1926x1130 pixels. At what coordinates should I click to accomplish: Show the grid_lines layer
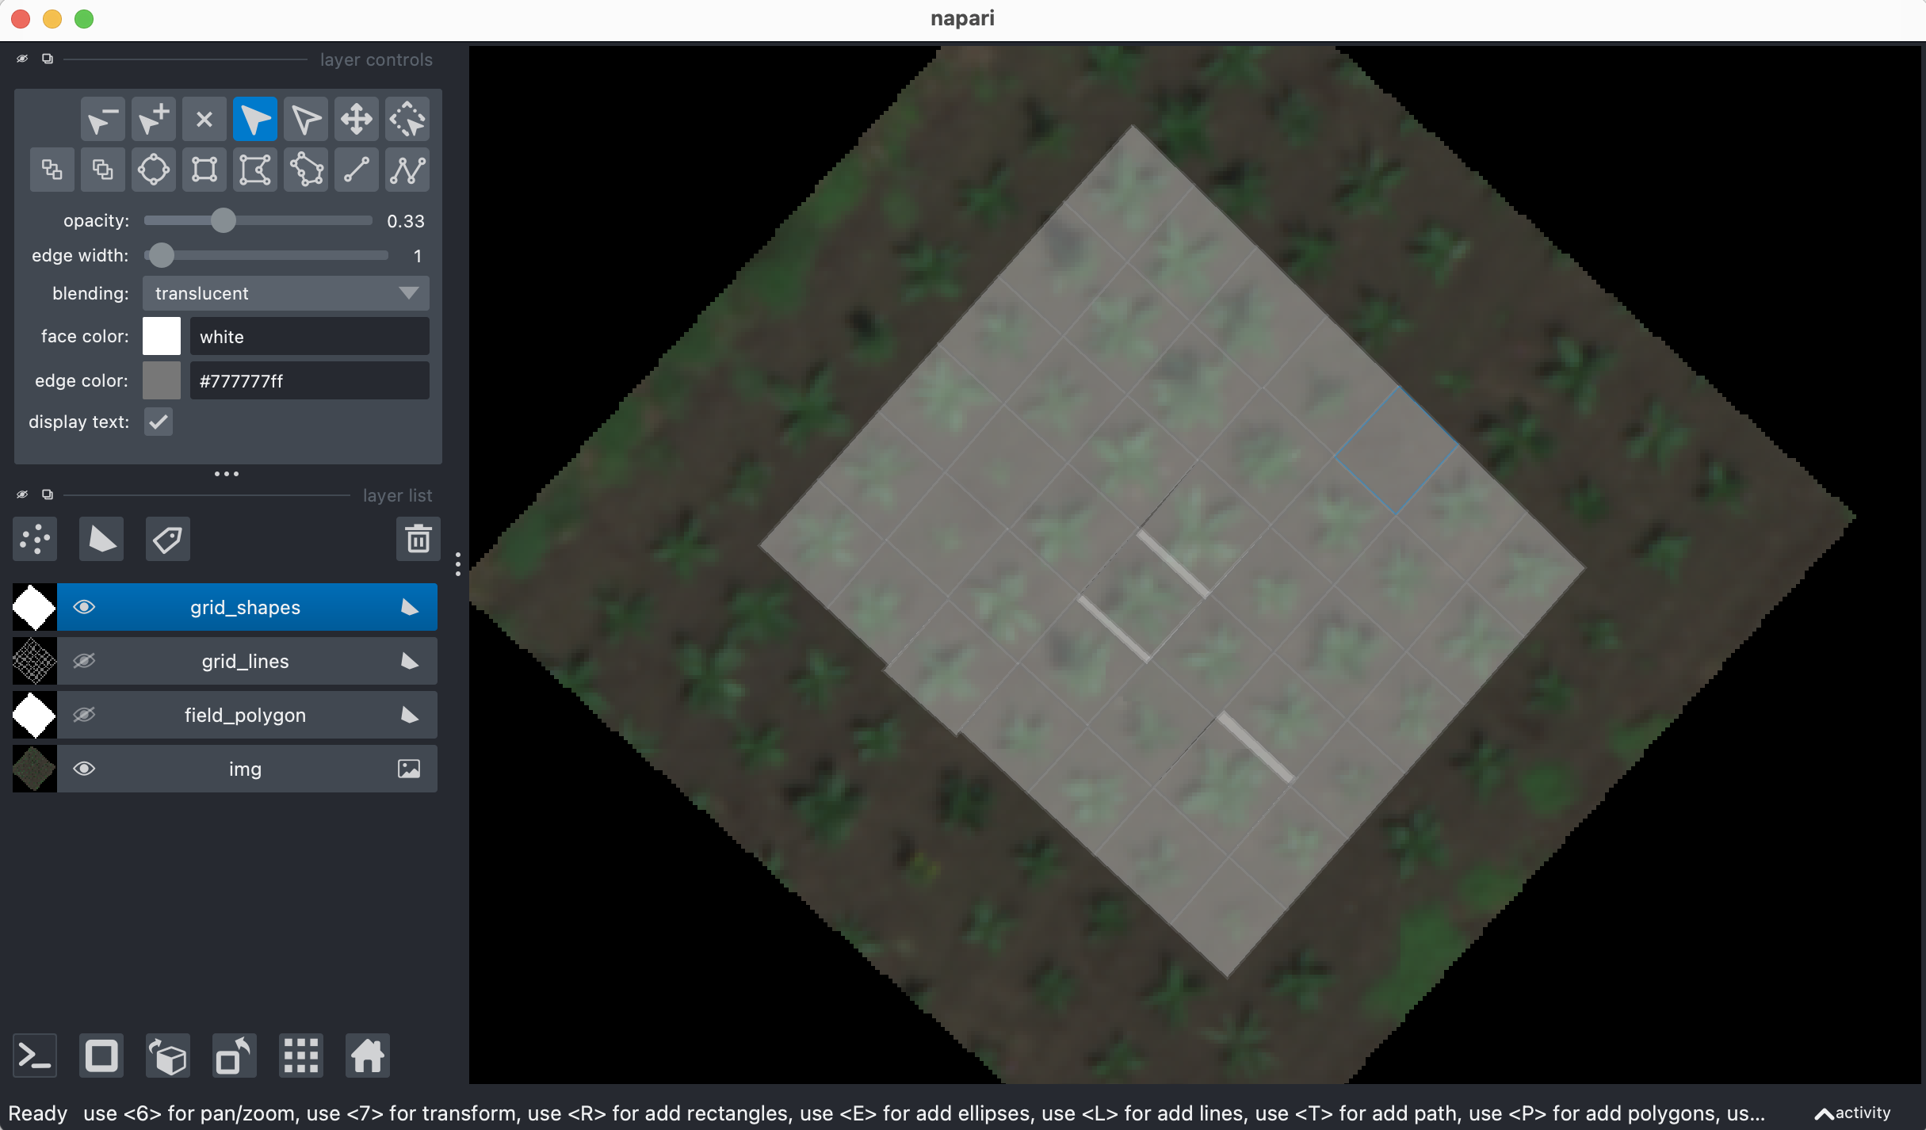84,661
